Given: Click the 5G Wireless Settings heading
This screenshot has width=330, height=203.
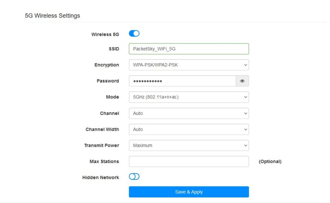Looking at the screenshot, I should pyautogui.click(x=52, y=15).
